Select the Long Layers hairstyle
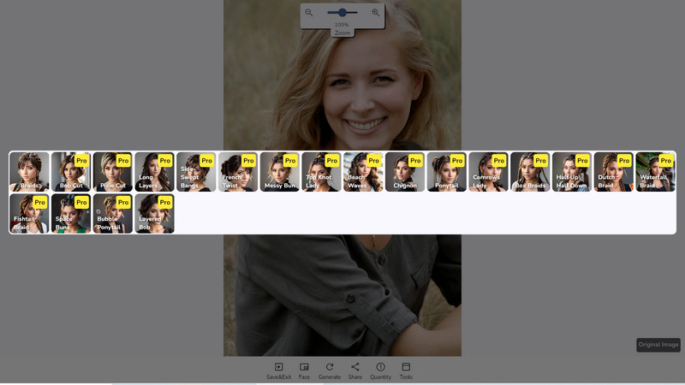This screenshot has width=685, height=385. tap(154, 172)
